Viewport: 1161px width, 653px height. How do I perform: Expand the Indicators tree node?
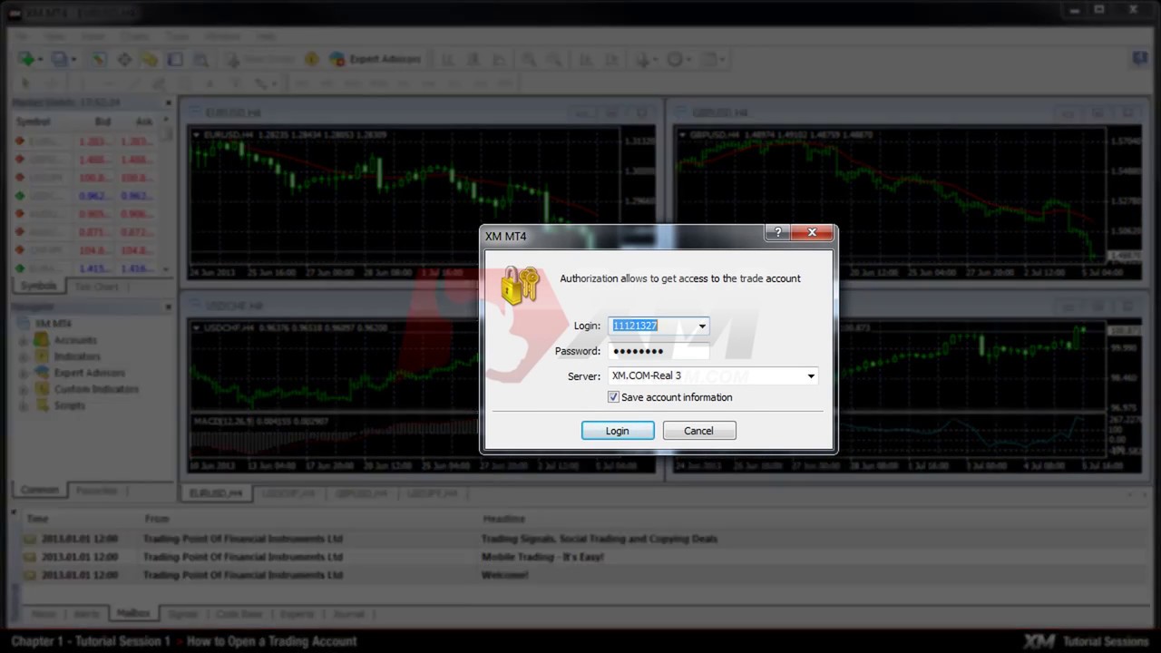pos(24,357)
